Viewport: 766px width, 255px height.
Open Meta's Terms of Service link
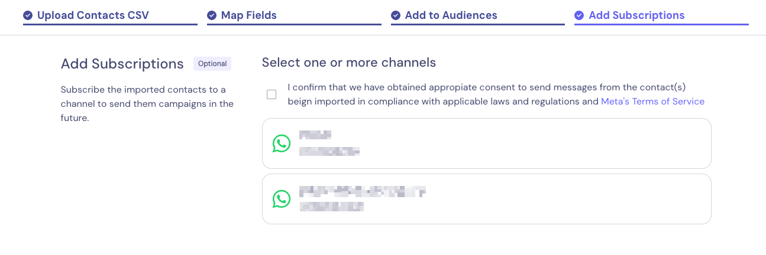pyautogui.click(x=652, y=102)
